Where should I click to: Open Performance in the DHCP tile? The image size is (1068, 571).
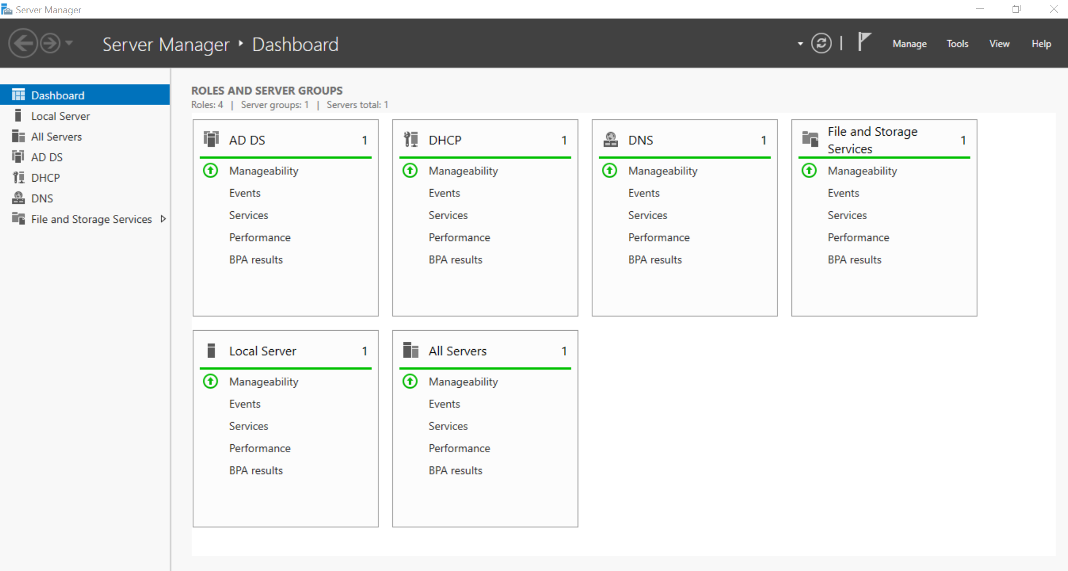(x=459, y=237)
